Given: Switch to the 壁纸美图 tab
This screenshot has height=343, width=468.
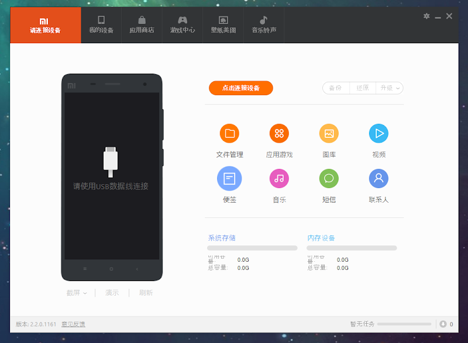Looking at the screenshot, I should click(223, 25).
